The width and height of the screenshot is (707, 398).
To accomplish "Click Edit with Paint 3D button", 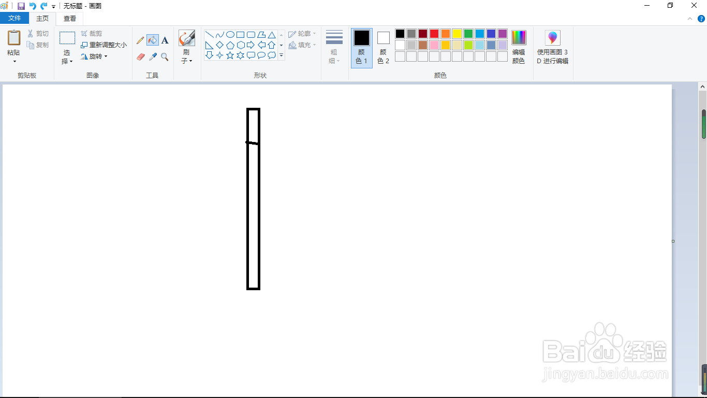I will tap(553, 47).
